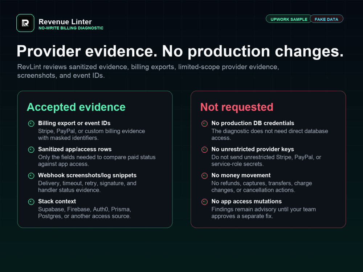Click 'No app access mutations' item title
The width and height of the screenshot is (363, 272).
pos(246,201)
